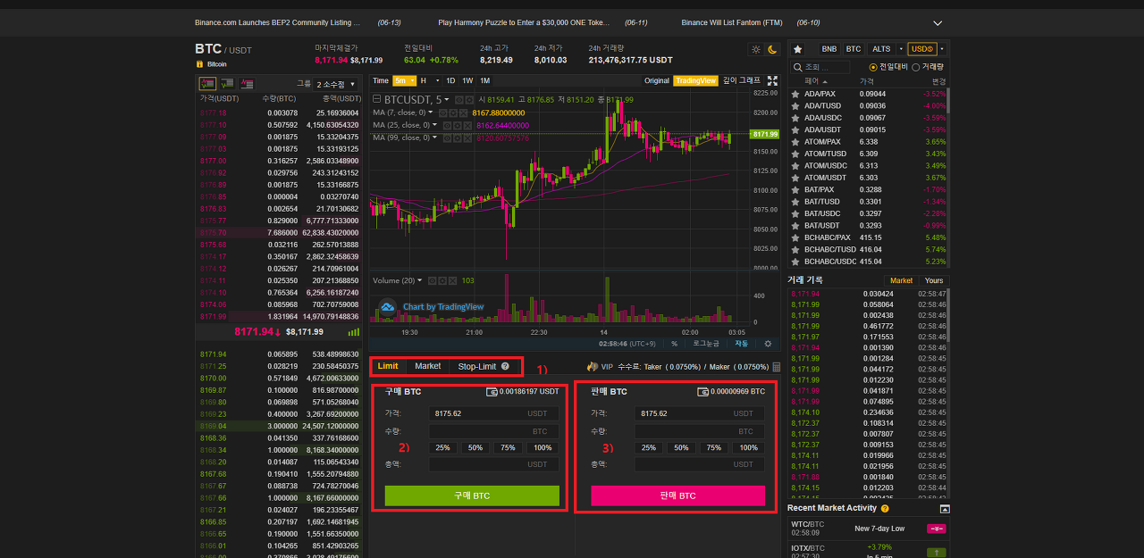Show 깊이 그래프 depth chart
Viewport: 1144px width, 558px height.
[742, 80]
